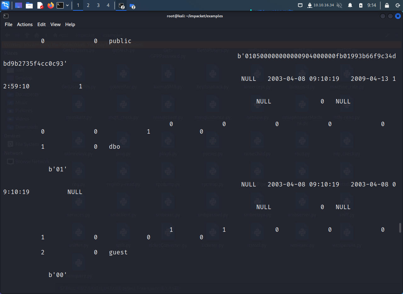Expand the terminal launcher dropdown arrow
The image size is (403, 294).
point(67,5)
